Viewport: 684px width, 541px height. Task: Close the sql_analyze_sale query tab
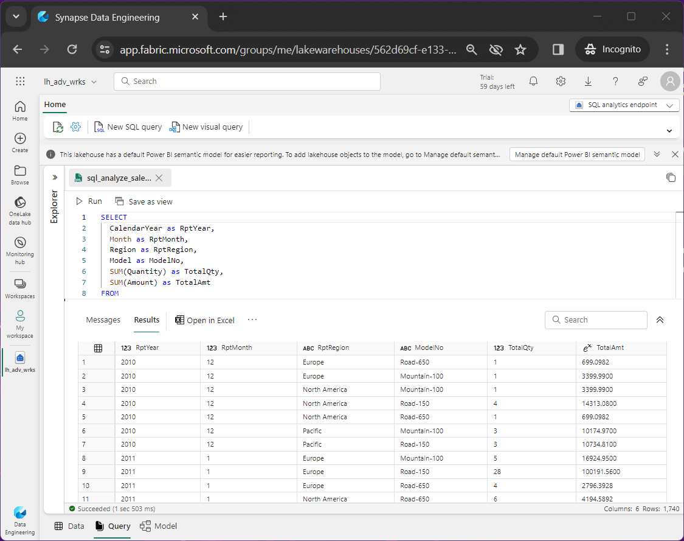click(x=159, y=178)
